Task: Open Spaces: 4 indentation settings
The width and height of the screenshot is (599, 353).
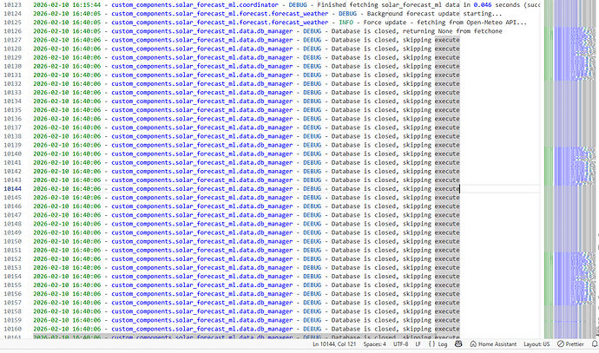Action: tap(374, 343)
